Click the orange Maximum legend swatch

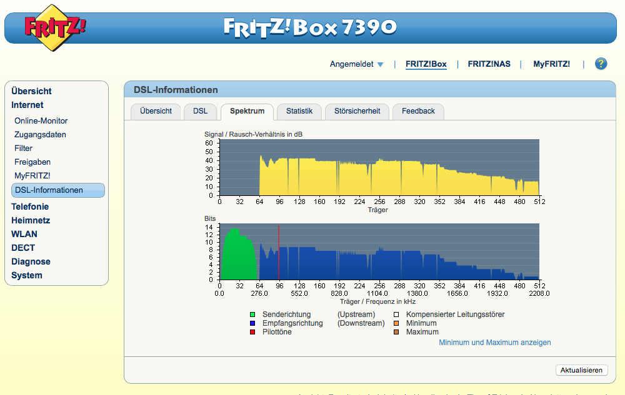(396, 332)
